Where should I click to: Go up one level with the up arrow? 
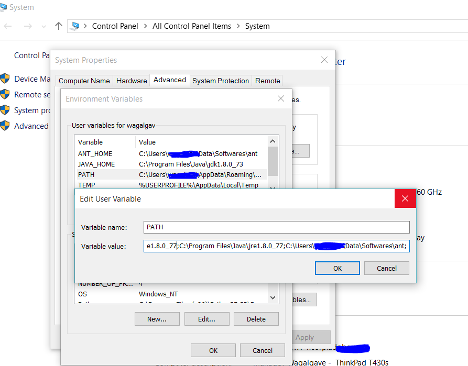pos(59,26)
